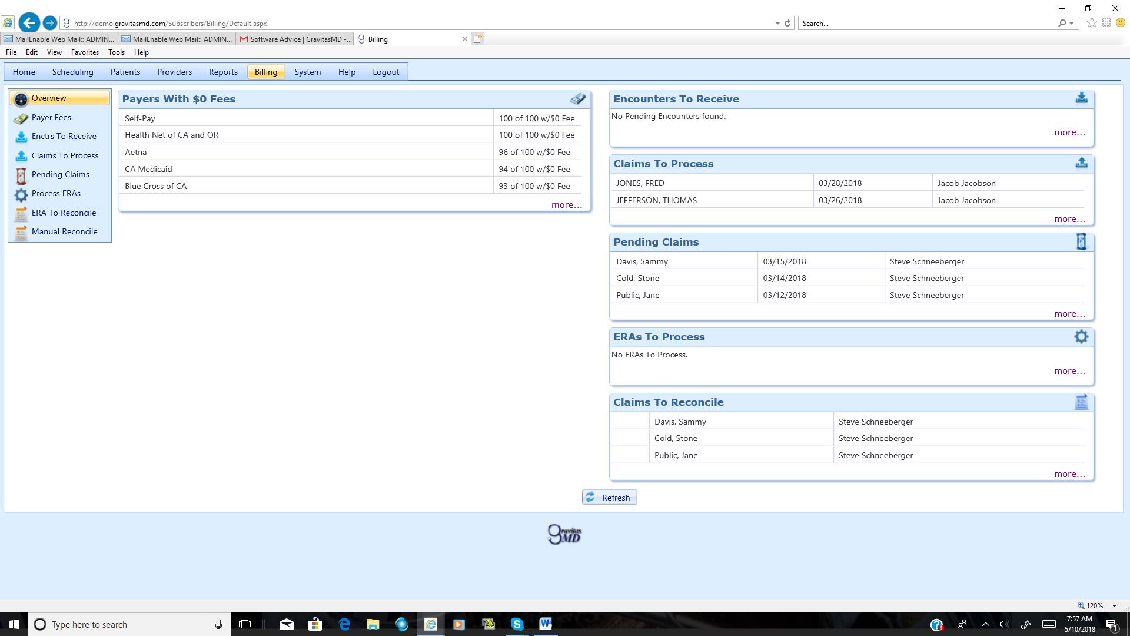Click the ledger icon in Claims To Reconcile header
Viewport: 1130px width, 636px height.
(x=1081, y=402)
